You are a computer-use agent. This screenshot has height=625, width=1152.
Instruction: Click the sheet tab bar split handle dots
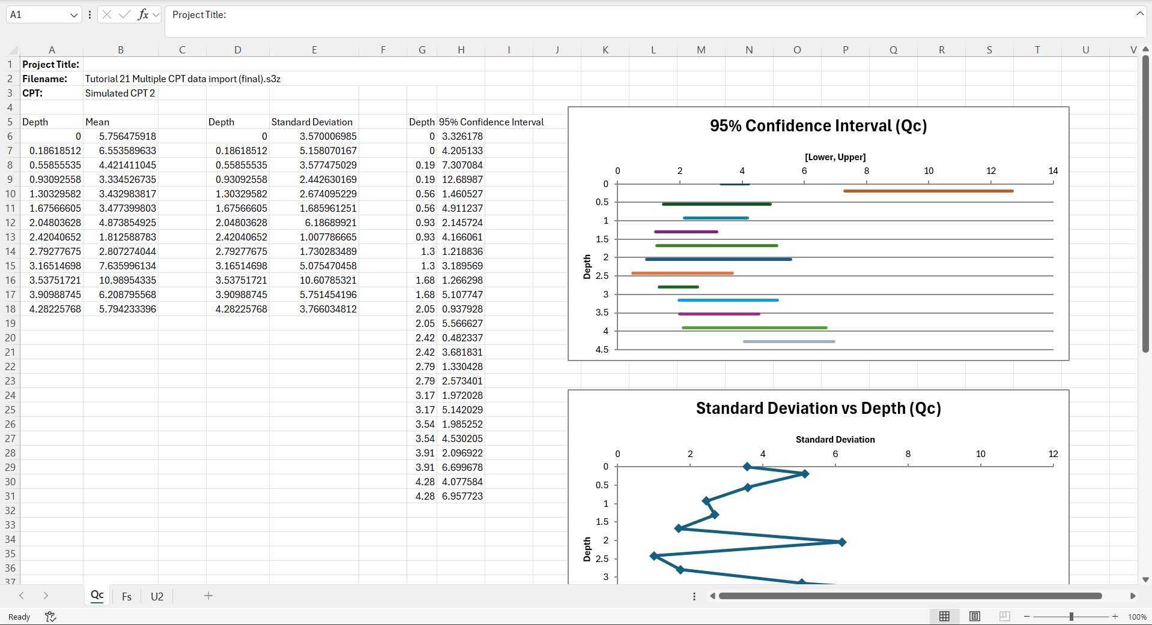click(x=694, y=596)
